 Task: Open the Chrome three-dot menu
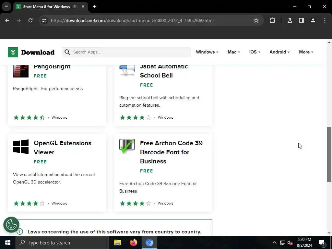(x=325, y=20)
